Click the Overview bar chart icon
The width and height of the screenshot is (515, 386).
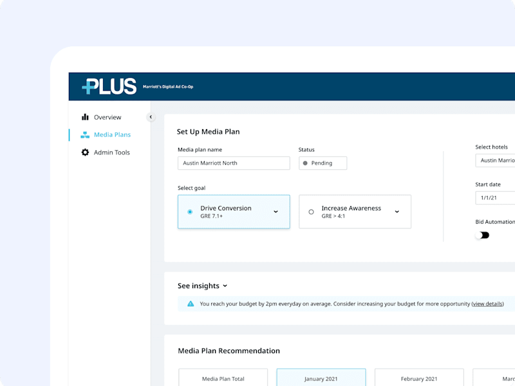85,117
